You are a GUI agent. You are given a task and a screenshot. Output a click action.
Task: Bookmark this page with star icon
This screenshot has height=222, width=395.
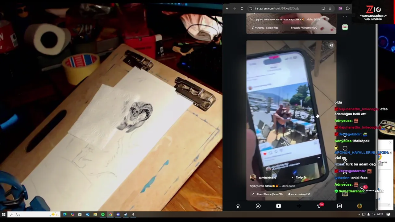click(x=330, y=8)
